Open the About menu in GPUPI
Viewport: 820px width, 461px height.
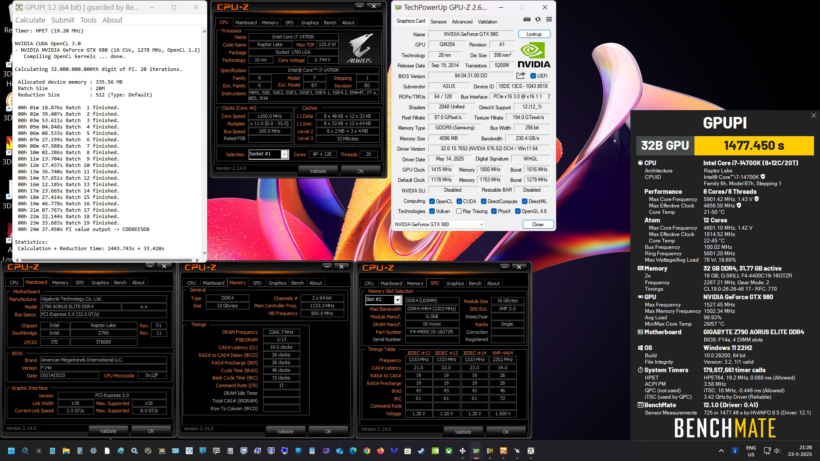(112, 20)
